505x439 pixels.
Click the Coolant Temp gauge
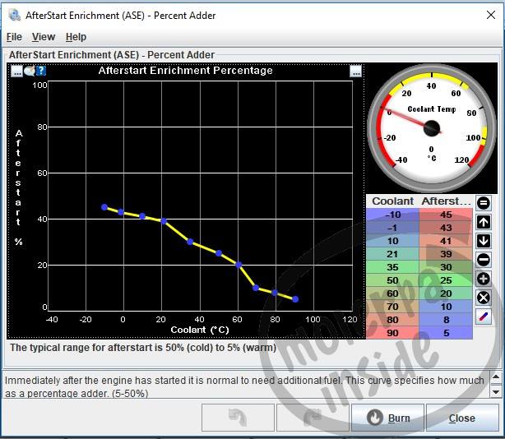tap(432, 128)
